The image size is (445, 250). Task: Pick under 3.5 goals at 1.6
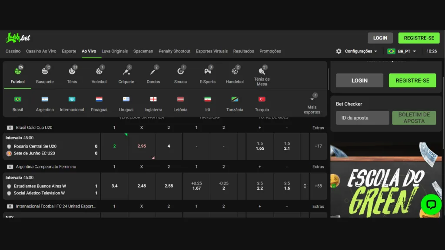[x=287, y=186]
